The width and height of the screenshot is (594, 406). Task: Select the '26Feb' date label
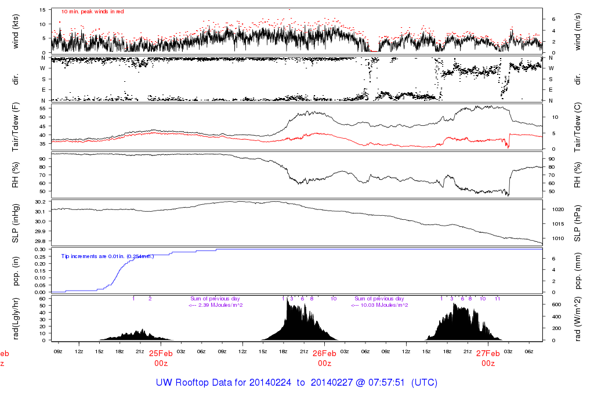click(324, 354)
